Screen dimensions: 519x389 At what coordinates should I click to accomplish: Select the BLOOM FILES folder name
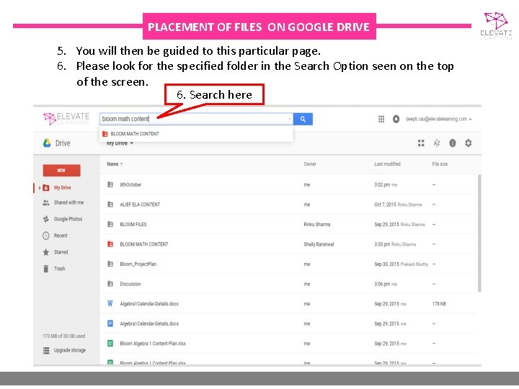point(133,224)
